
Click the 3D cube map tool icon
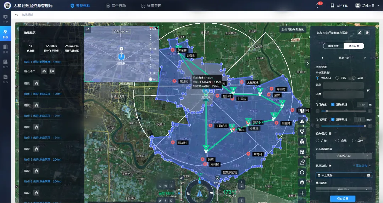[302, 152]
